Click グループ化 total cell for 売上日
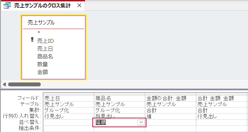Viewport: 248px width, 132px height. point(68,110)
